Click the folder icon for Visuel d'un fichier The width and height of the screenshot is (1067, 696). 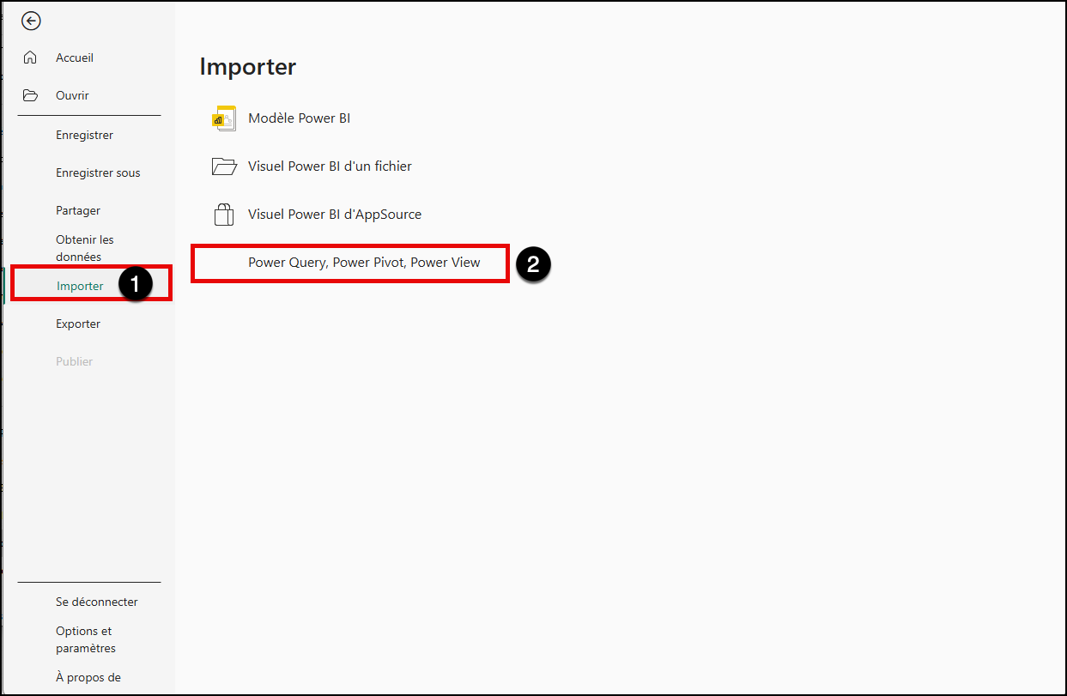pyautogui.click(x=223, y=166)
